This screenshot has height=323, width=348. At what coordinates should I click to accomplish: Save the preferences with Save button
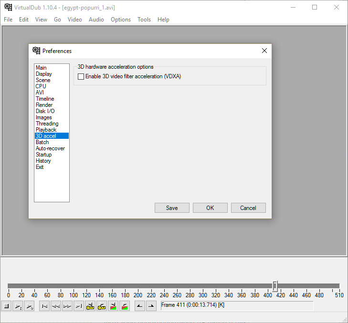coord(172,208)
